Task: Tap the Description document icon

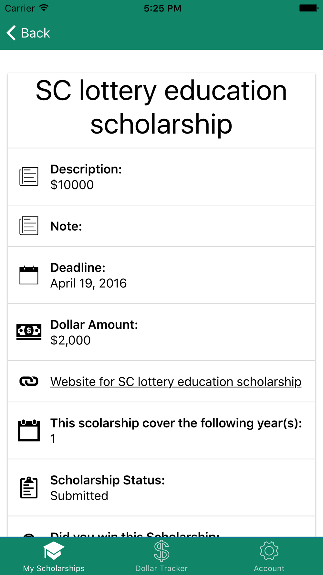Action: (29, 177)
